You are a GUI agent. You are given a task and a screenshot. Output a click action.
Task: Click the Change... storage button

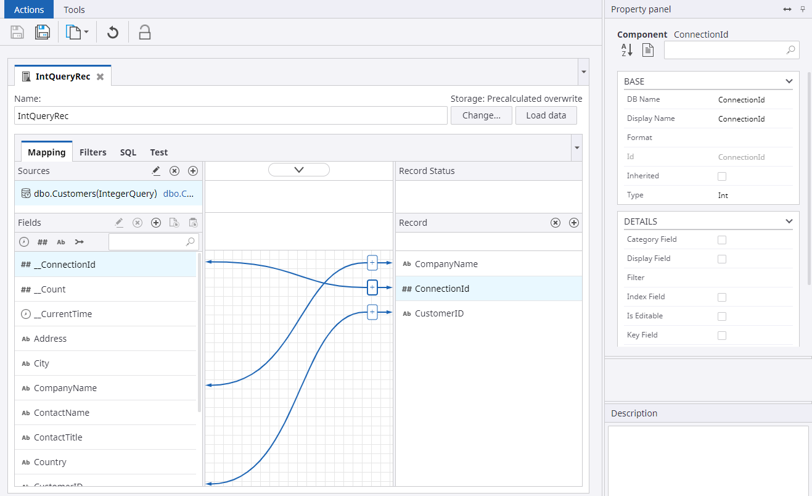[481, 115]
